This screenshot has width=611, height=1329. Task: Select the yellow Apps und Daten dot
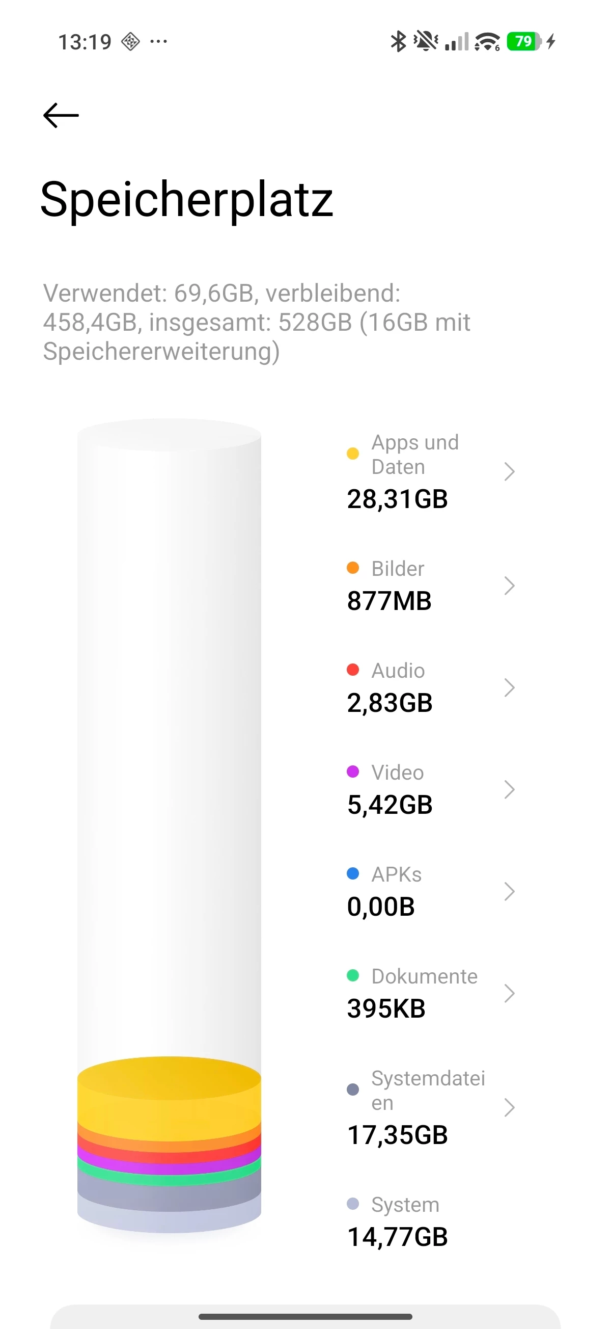[353, 454]
